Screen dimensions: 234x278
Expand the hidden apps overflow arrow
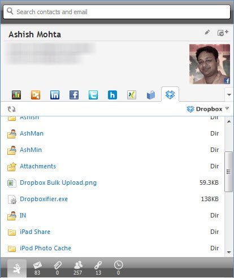229,94
